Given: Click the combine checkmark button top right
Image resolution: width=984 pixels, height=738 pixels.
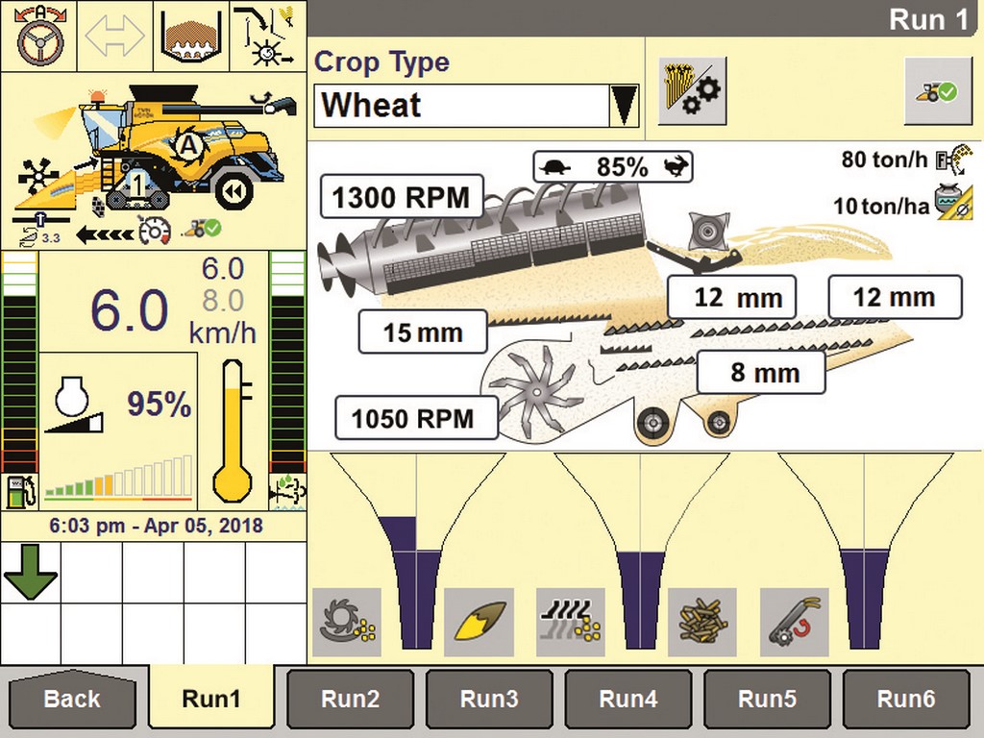Looking at the screenshot, I should (938, 91).
